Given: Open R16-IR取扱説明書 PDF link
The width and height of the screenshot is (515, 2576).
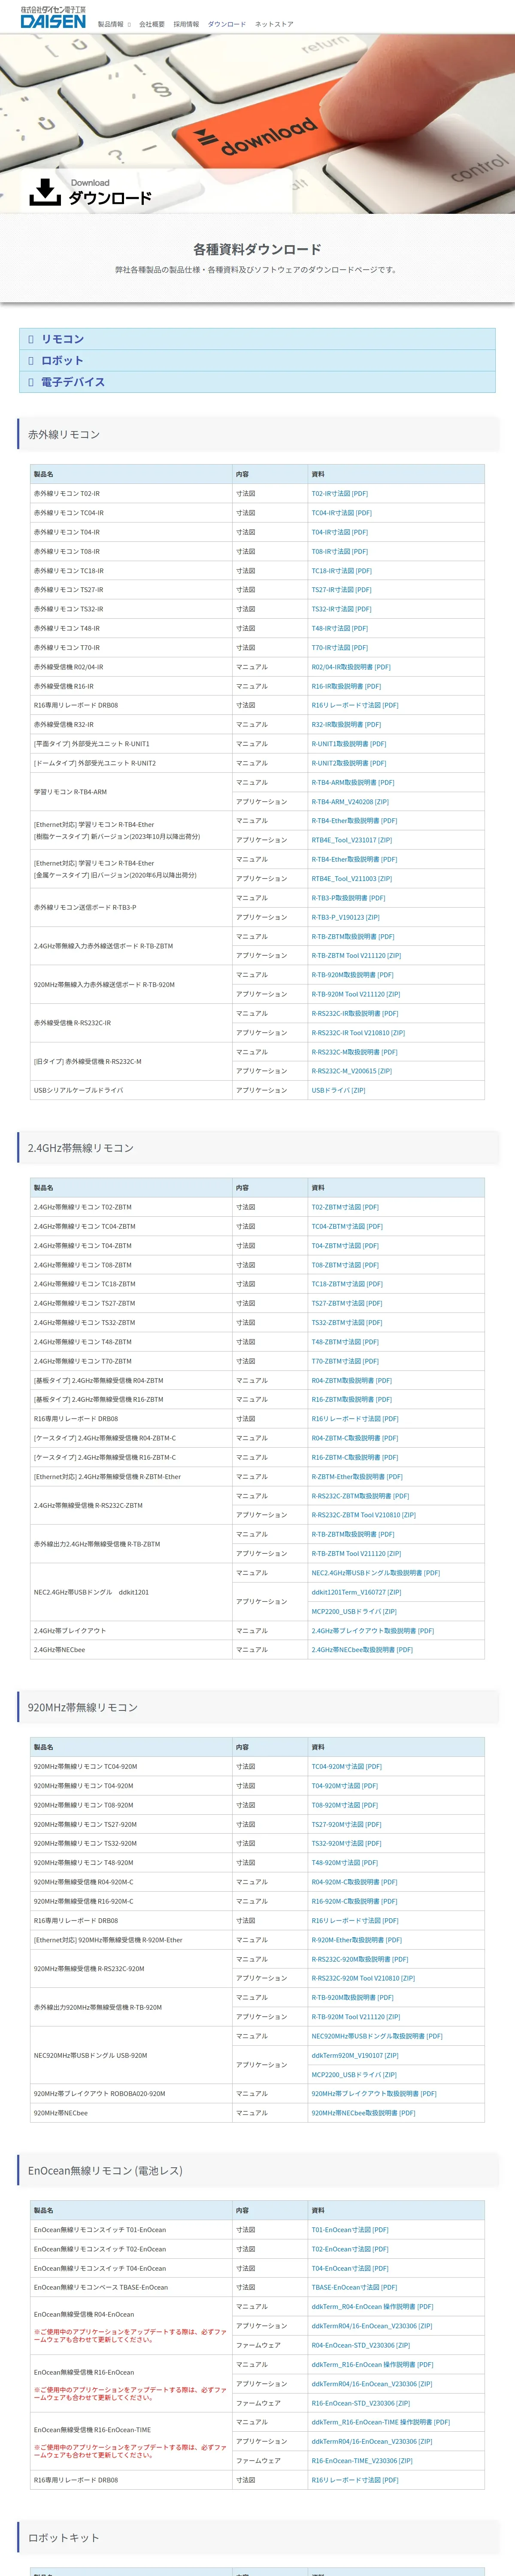Looking at the screenshot, I should (x=346, y=686).
